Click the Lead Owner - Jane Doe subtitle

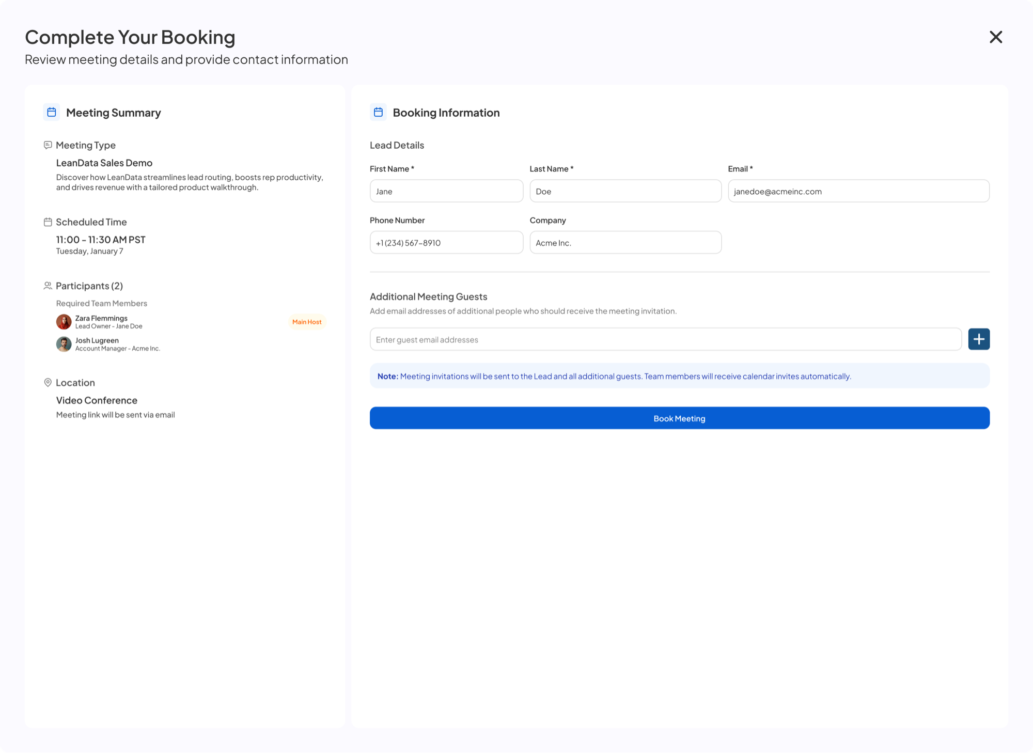coord(109,326)
